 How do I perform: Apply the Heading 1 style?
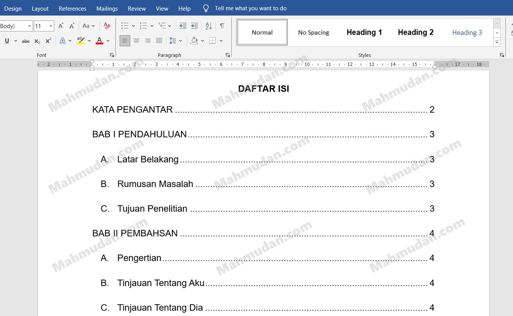tap(364, 32)
